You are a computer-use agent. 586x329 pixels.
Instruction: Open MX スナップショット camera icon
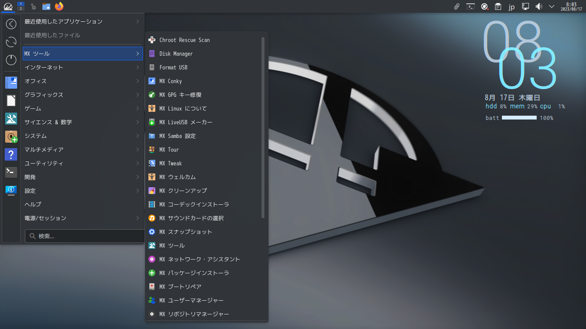click(151, 232)
